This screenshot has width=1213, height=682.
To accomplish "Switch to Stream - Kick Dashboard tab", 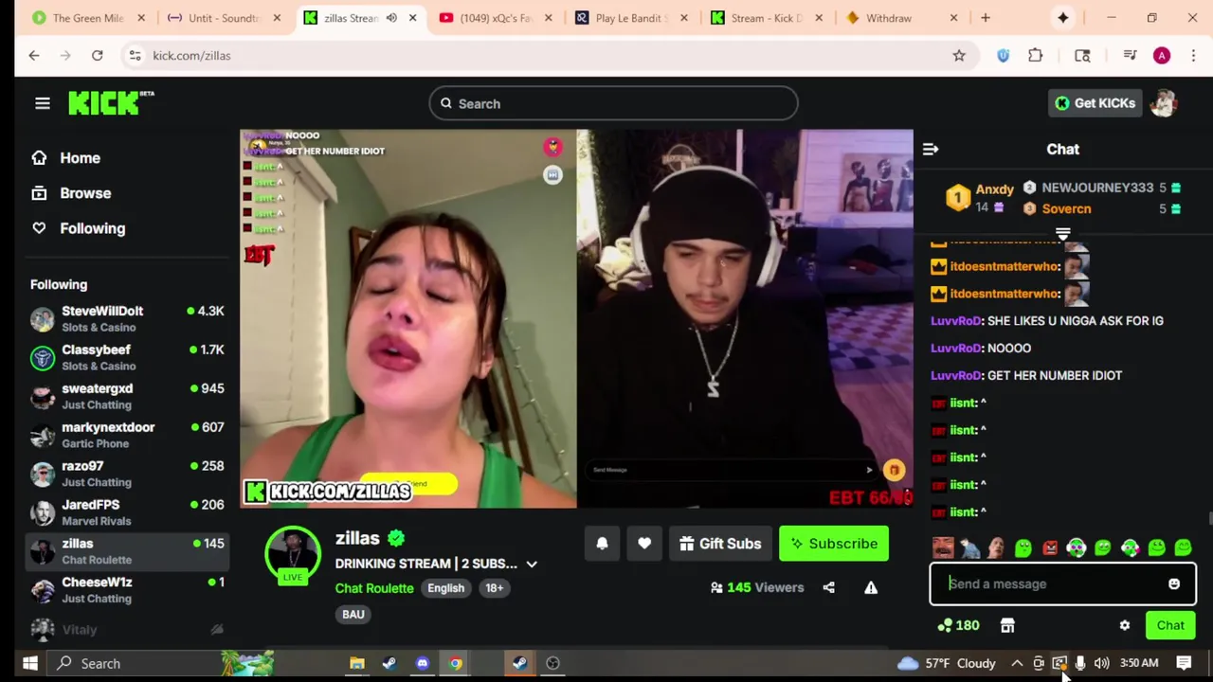I will pyautogui.click(x=767, y=18).
